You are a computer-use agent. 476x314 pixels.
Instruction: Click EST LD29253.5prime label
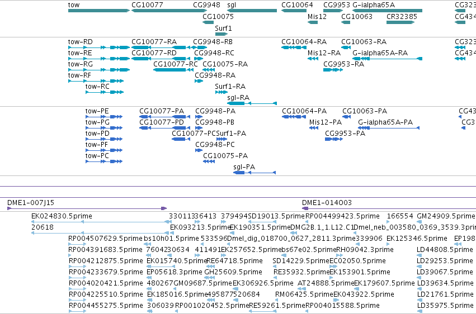coord(445,261)
